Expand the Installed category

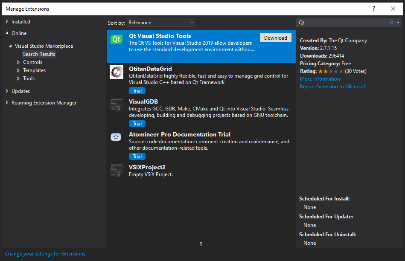(7, 22)
